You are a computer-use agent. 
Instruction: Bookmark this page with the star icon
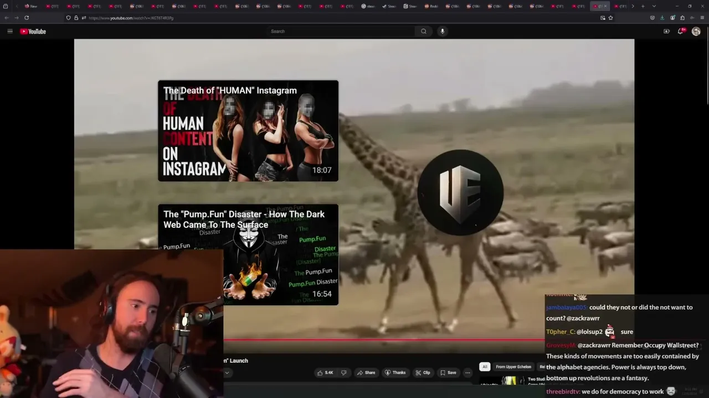pyautogui.click(x=611, y=18)
